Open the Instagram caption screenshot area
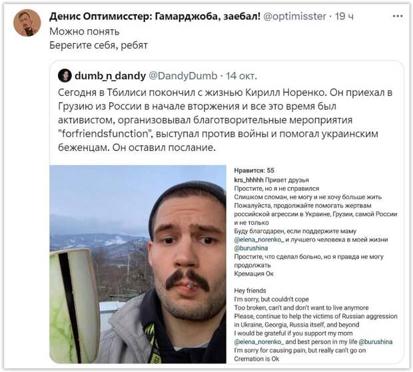The height and width of the screenshot is (372, 413). [315, 264]
